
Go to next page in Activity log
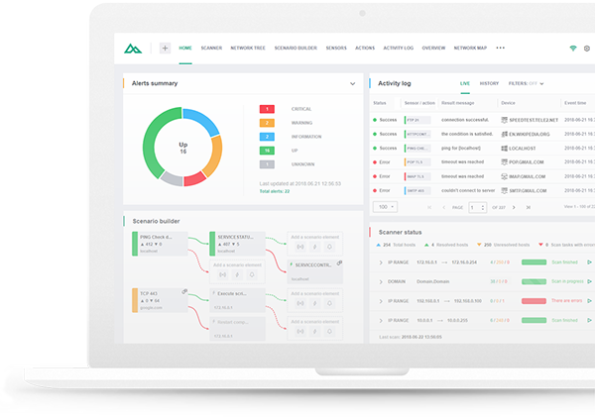512,207
